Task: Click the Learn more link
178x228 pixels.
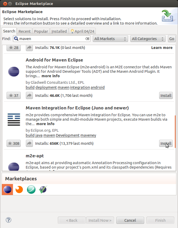Action: (162, 48)
